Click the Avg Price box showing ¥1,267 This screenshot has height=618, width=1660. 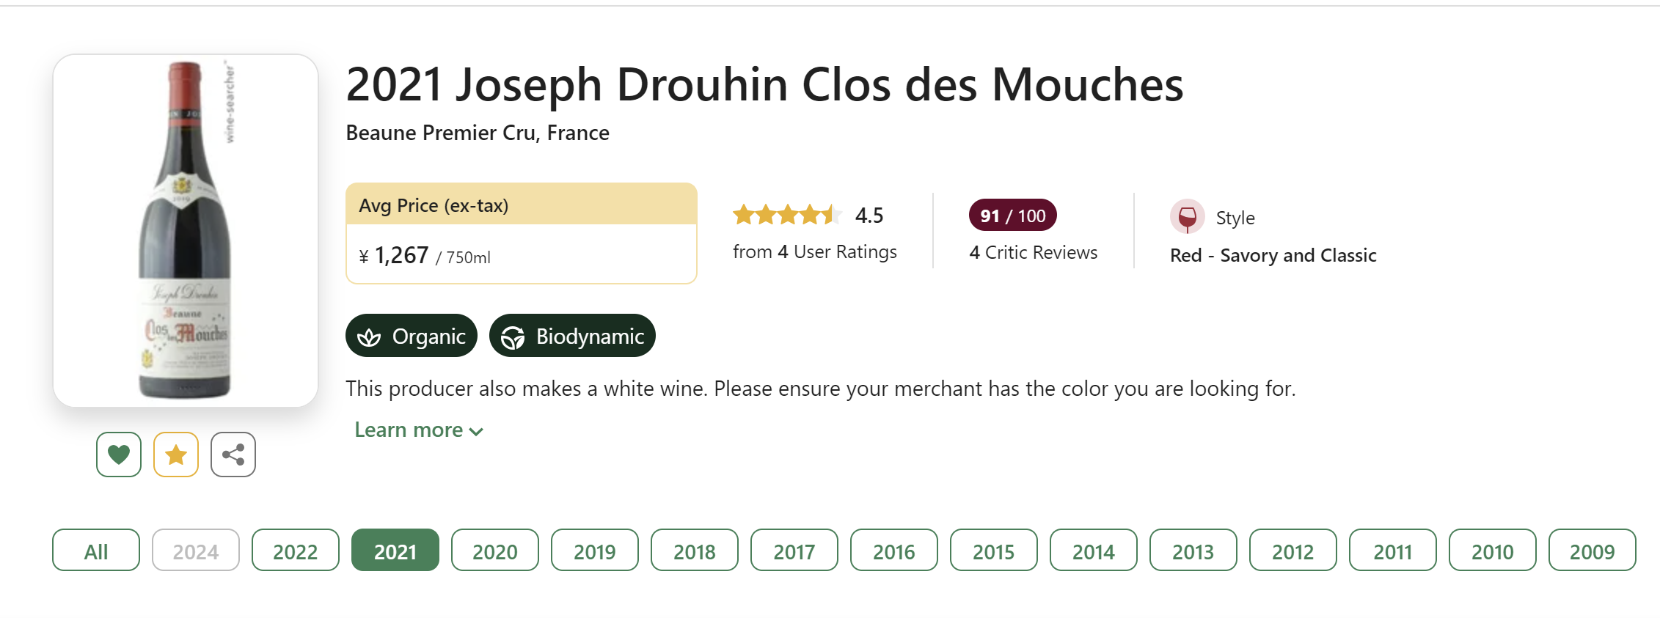click(x=522, y=233)
